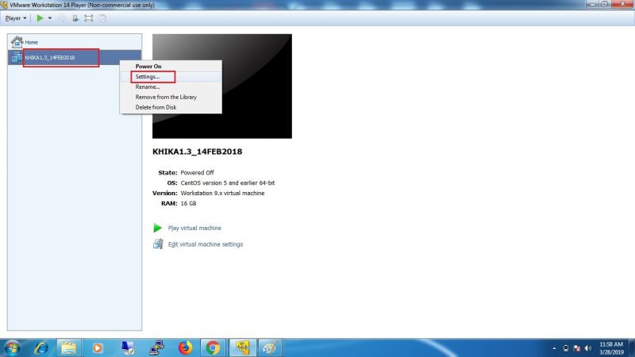Expand the power options arrow beside play
This screenshot has width=635, height=357.
point(50,18)
